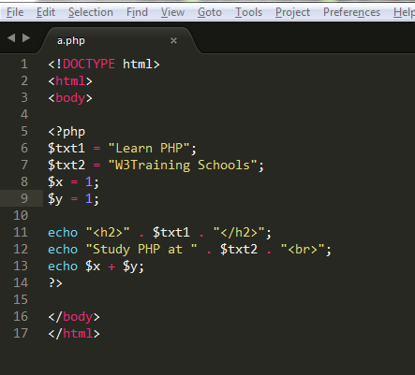Image resolution: width=415 pixels, height=375 pixels.
Task: Click line number 9 in gutter
Action: (24, 199)
